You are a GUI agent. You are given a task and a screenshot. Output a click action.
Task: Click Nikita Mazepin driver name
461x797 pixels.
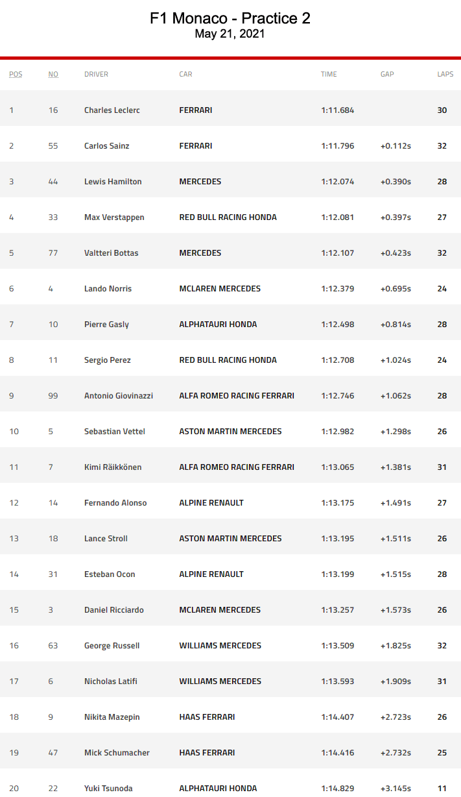click(112, 717)
